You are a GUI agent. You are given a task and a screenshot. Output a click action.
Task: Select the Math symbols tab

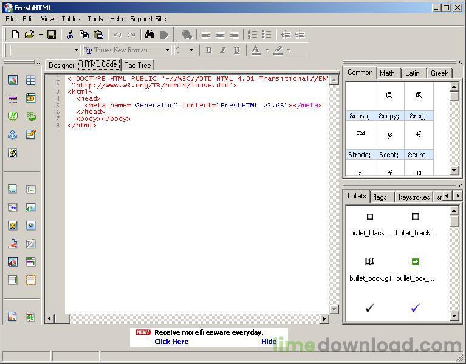click(x=387, y=73)
